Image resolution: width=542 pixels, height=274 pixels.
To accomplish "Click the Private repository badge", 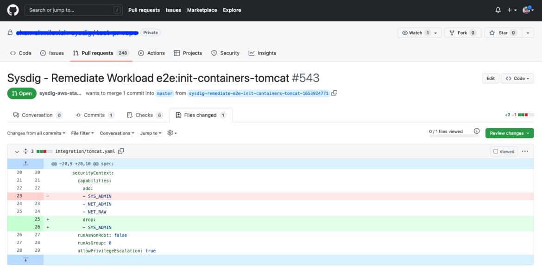I will (x=151, y=32).
